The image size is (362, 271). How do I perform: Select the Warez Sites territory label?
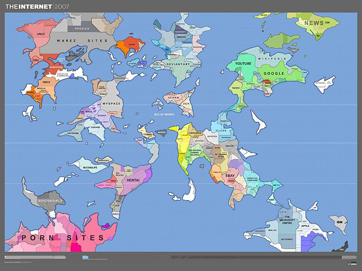[x=82, y=41]
